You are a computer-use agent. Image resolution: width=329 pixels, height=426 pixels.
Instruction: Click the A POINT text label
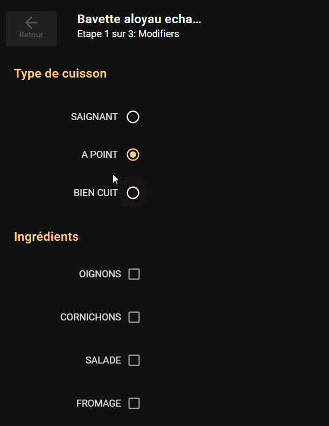tap(100, 155)
